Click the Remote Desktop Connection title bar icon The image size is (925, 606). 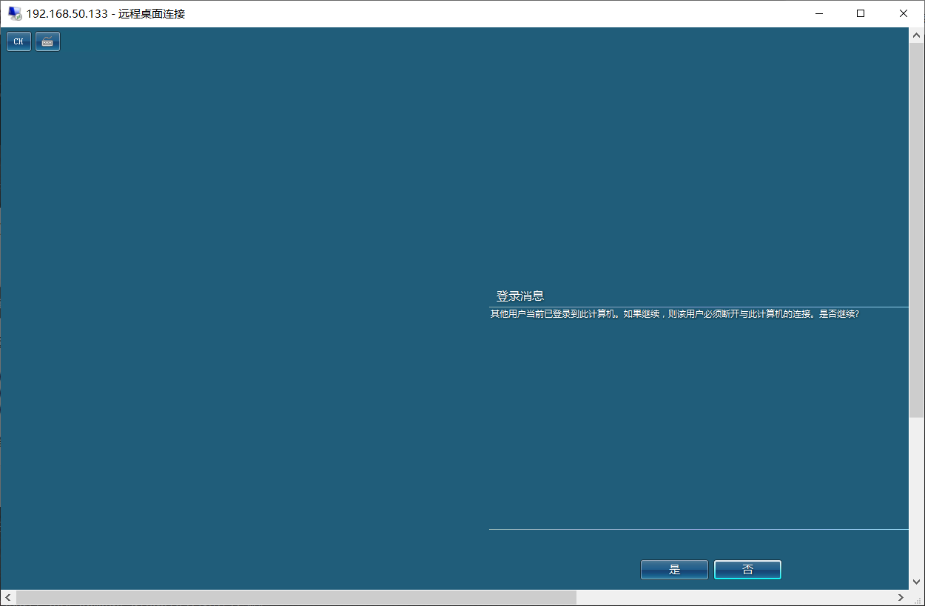15,13
